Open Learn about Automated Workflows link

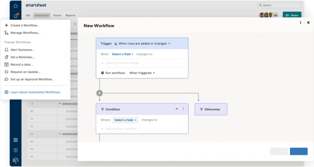[35, 92]
